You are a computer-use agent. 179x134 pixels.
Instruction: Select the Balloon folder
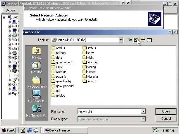58,53
